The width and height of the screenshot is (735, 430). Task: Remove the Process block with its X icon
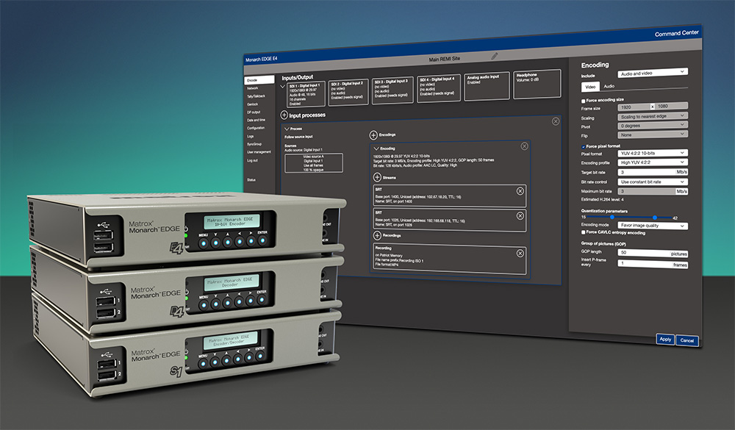(556, 121)
